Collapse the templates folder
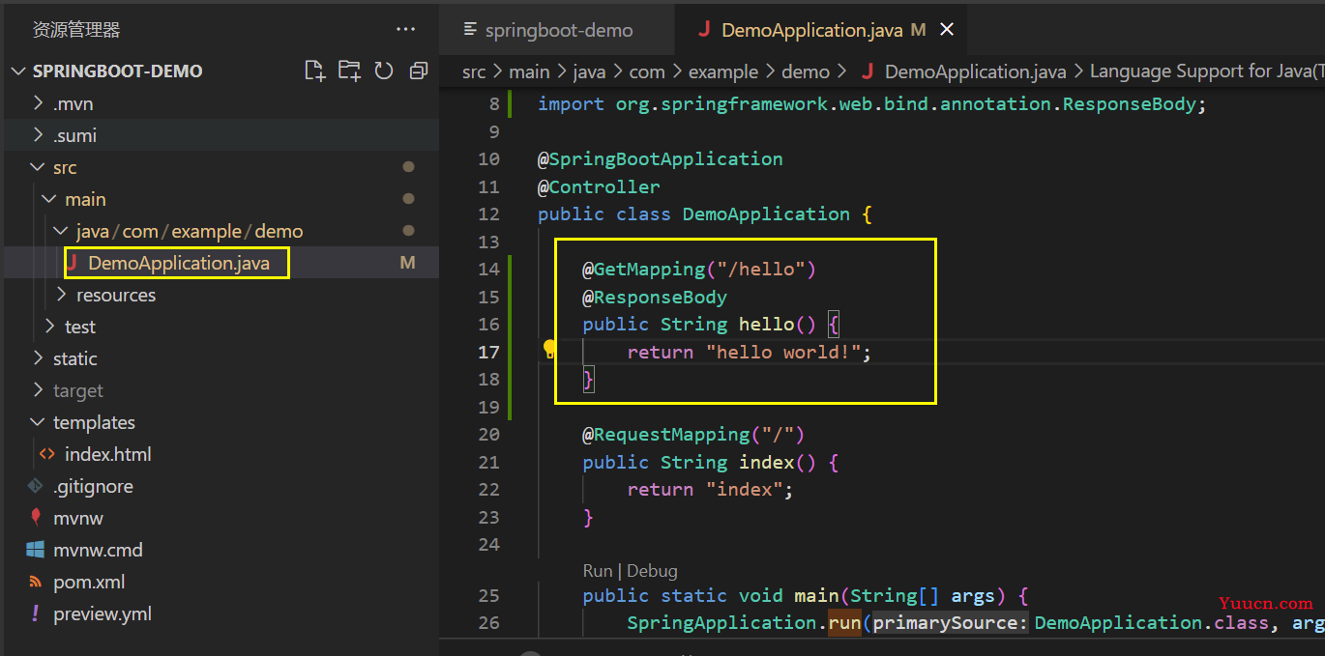Screen dimensions: 1325x656 [39, 422]
